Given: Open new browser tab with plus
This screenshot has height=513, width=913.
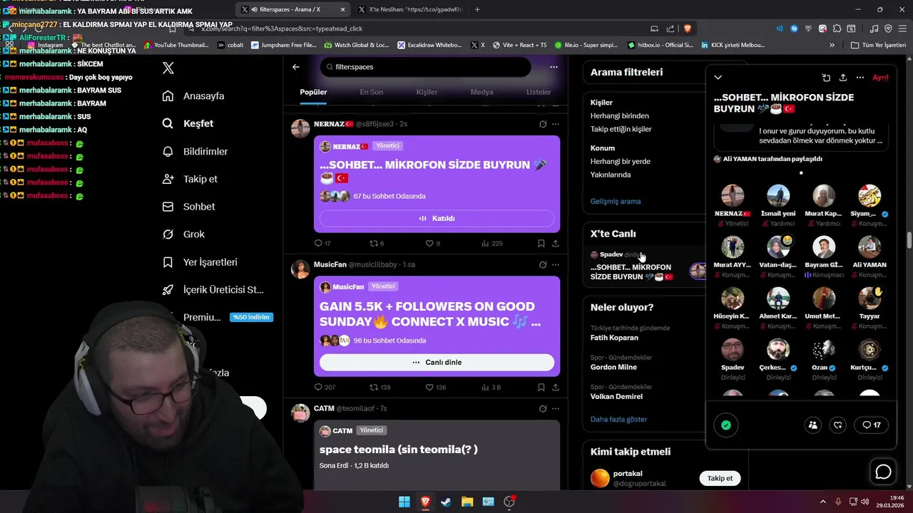Looking at the screenshot, I should click(x=477, y=9).
